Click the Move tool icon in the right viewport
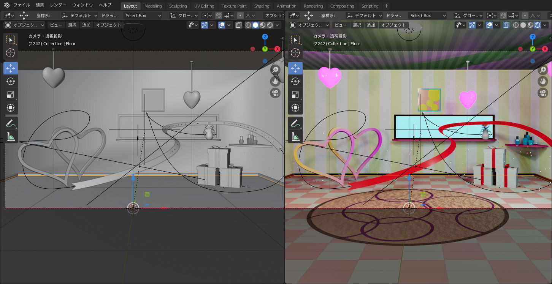Image resolution: width=552 pixels, height=284 pixels. (295, 68)
